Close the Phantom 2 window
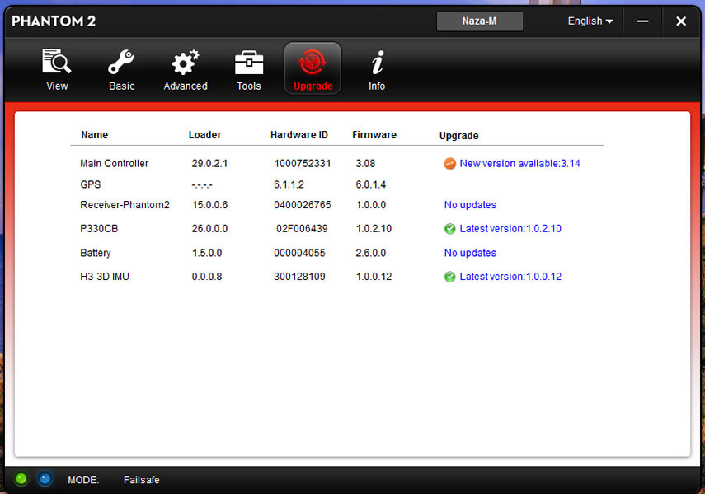Screen dimensions: 705x494 pyautogui.click(x=681, y=21)
